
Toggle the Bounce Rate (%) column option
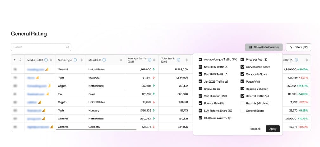pos(200,103)
